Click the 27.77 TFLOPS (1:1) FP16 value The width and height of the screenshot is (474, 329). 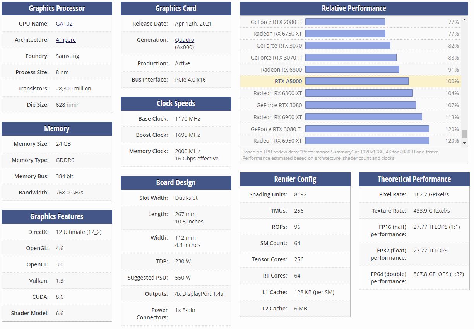[436, 227]
